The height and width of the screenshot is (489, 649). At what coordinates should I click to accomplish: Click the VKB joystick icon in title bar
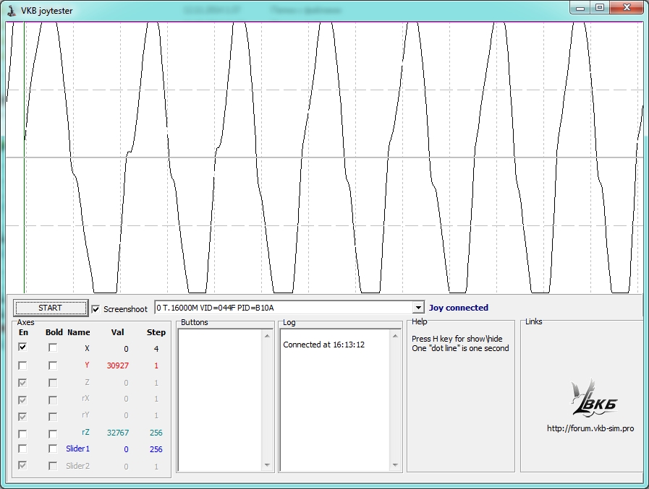tap(12, 10)
